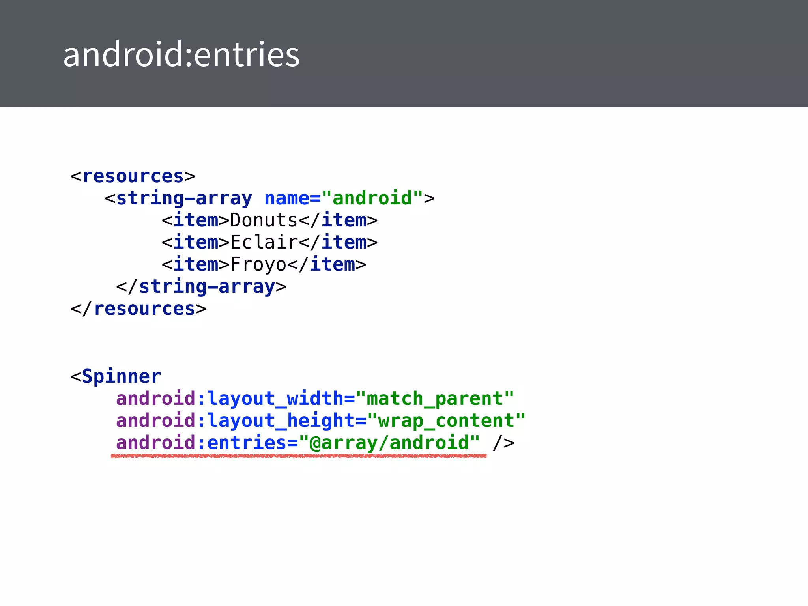This screenshot has width=808, height=606.
Task: Select the opening '<resources>' tag line
Action: pyautogui.click(x=133, y=176)
